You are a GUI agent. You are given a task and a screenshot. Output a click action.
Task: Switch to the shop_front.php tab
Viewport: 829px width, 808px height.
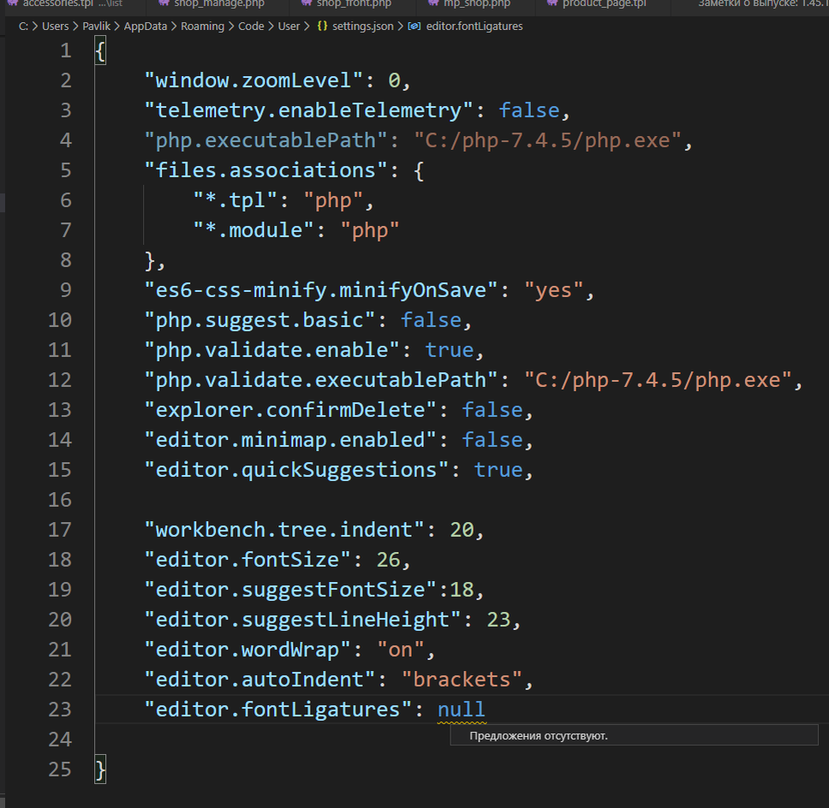pyautogui.click(x=354, y=3)
